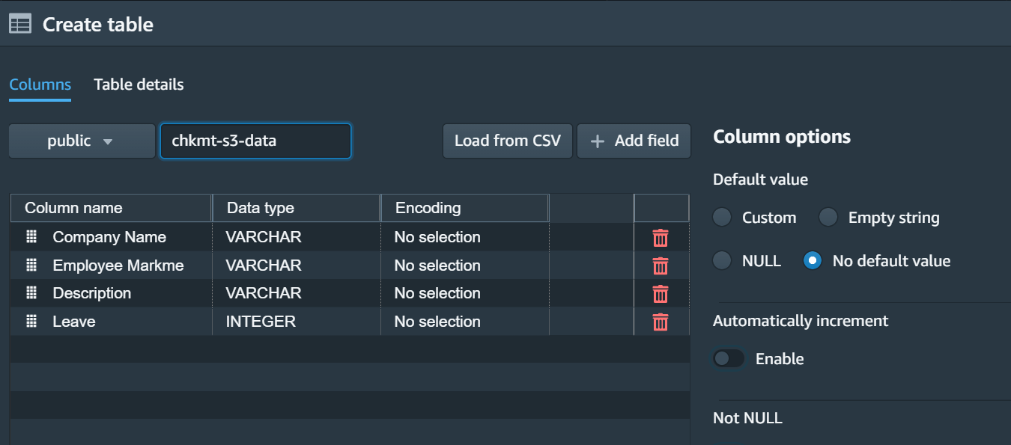The image size is (1011, 445).
Task: Delete the Company Name column row
Action: coord(660,237)
